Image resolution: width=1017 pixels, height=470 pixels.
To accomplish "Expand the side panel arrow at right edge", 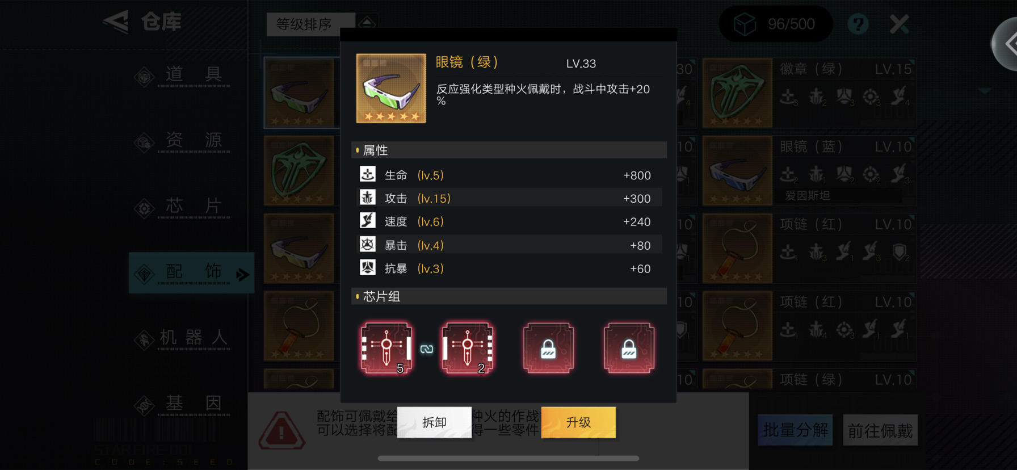I will point(1008,44).
